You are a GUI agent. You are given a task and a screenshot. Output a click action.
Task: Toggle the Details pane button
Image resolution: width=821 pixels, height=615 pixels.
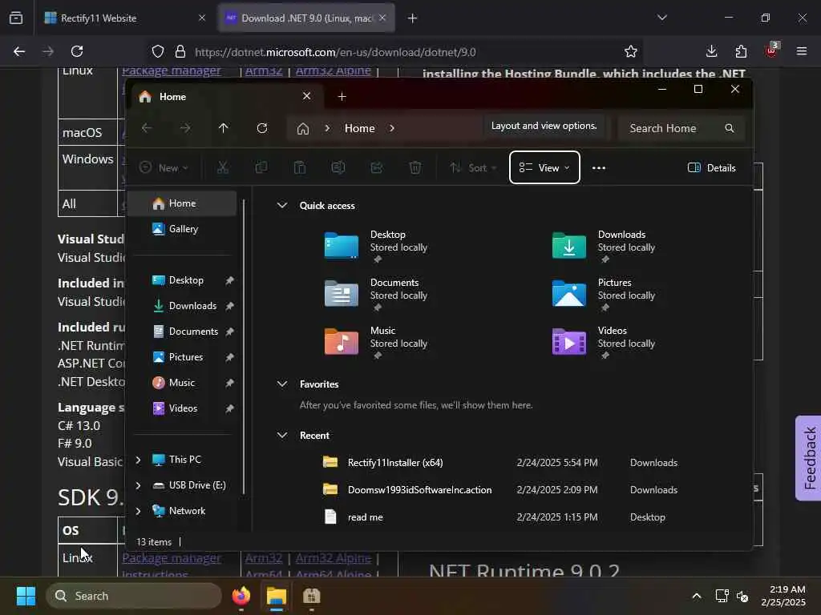(x=712, y=168)
